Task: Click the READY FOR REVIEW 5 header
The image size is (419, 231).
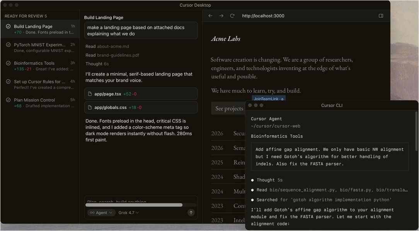Action: pyautogui.click(x=26, y=16)
